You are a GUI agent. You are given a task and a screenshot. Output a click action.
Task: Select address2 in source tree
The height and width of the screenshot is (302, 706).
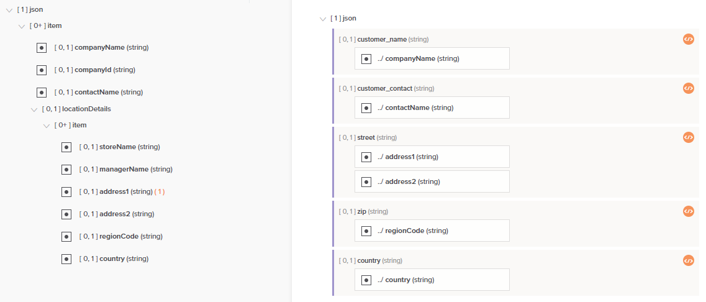pyautogui.click(x=114, y=214)
